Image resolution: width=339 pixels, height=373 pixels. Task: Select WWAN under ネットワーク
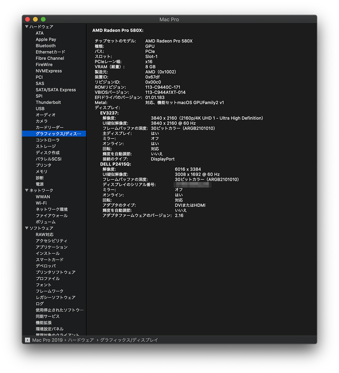(43, 197)
